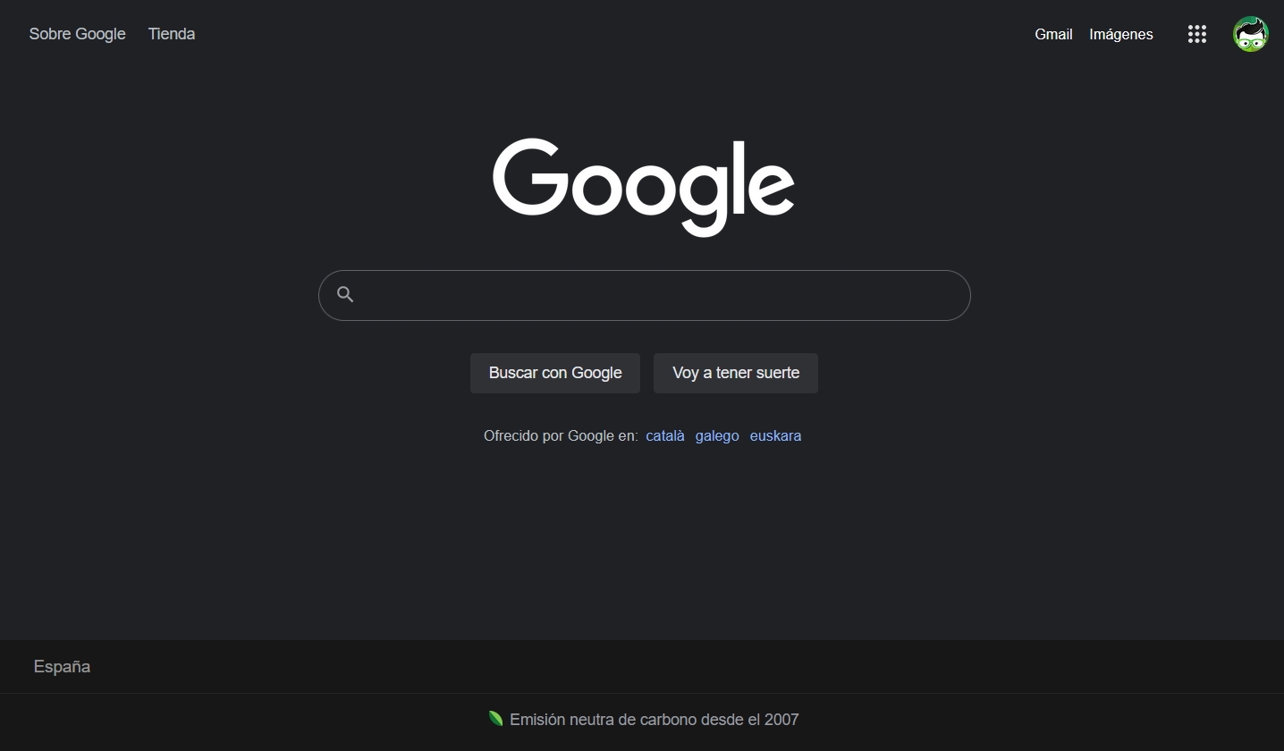Click the final e of Google logo
The image size is (1284, 751).
[770, 190]
